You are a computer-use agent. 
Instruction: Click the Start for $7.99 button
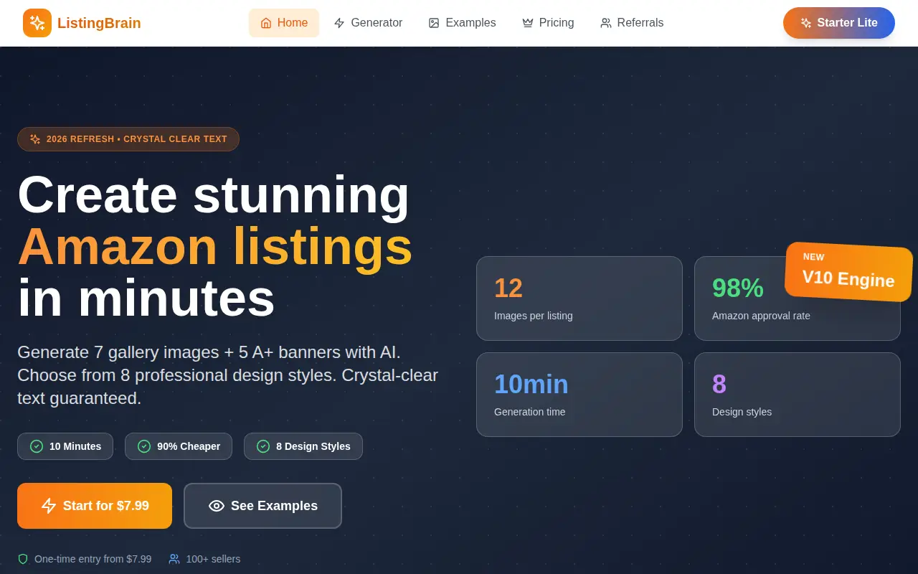tap(95, 506)
